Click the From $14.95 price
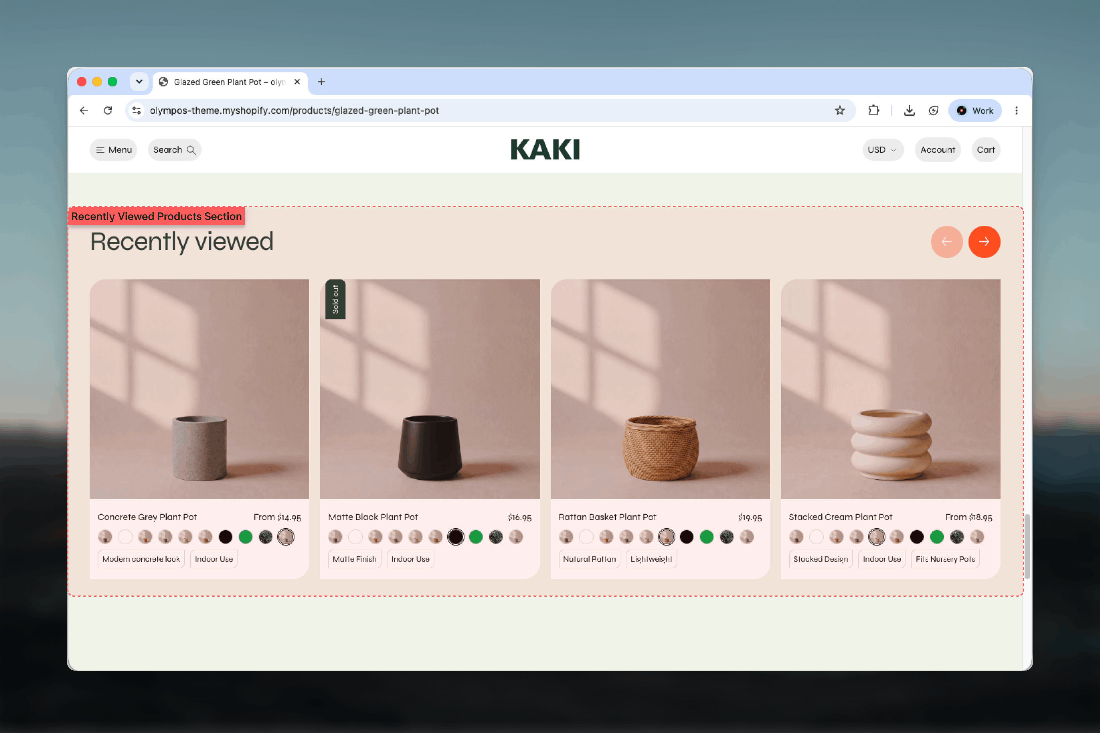The height and width of the screenshot is (733, 1100). click(x=277, y=517)
